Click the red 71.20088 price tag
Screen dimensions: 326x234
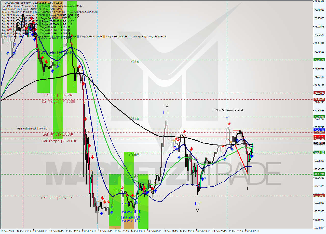click(319, 99)
